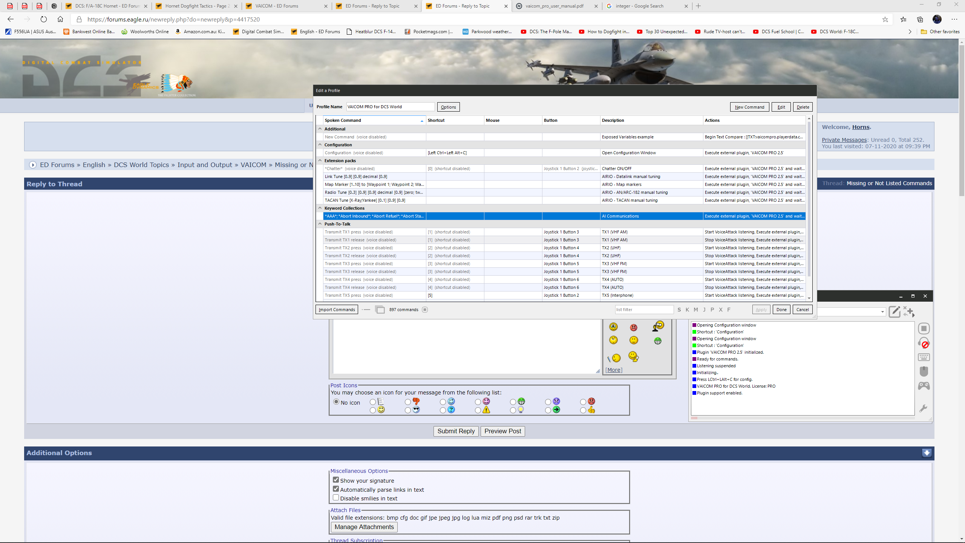Toggle mouse shortcuts icon in VoiceAttack

[924, 371]
